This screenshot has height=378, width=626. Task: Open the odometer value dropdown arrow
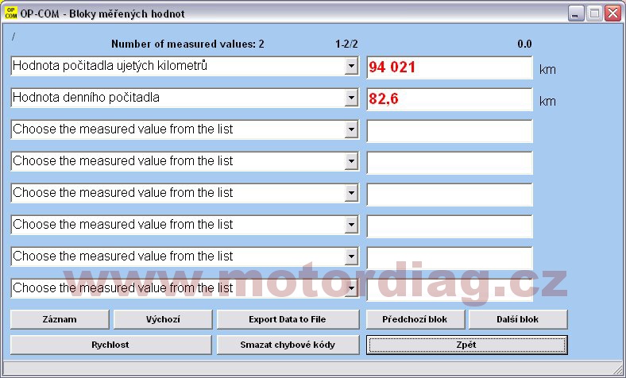[x=352, y=67]
